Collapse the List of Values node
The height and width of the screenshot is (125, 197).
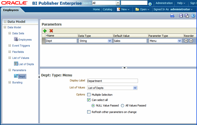tap(10, 58)
